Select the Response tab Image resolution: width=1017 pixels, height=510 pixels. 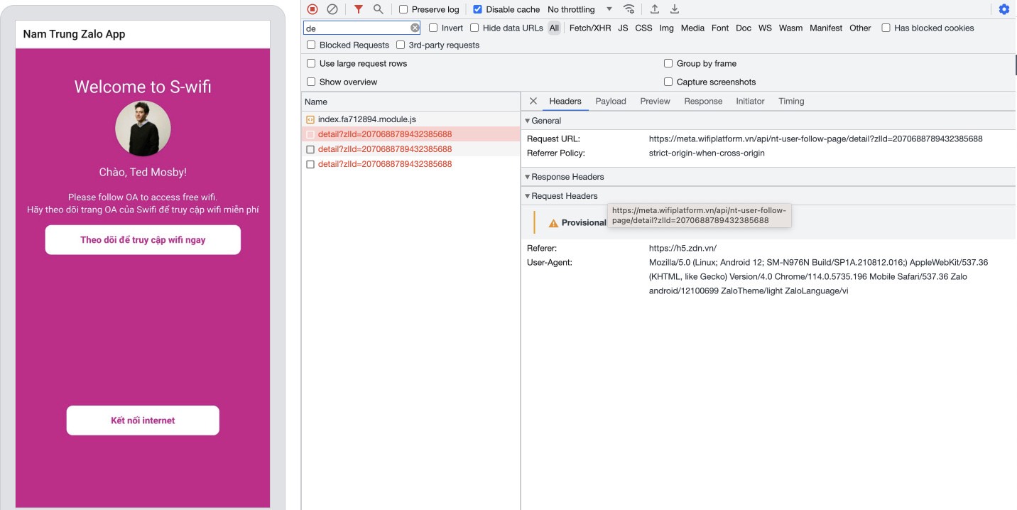pyautogui.click(x=703, y=101)
